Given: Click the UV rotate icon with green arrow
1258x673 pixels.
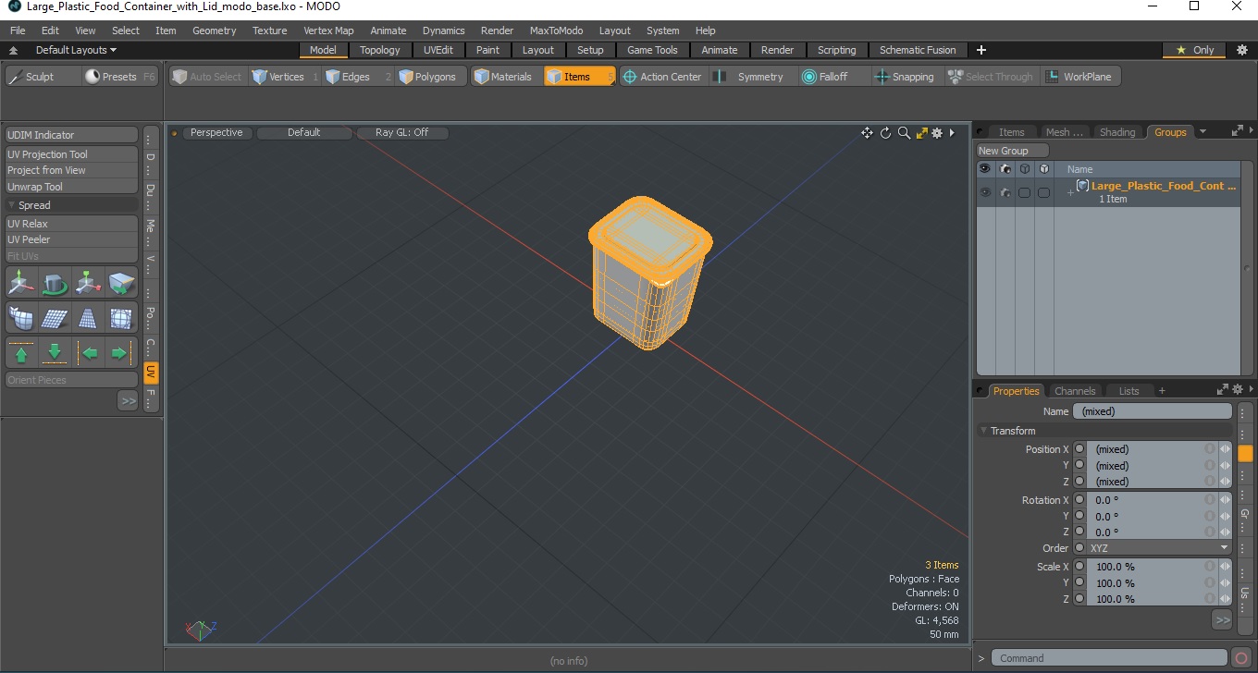Looking at the screenshot, I should (x=55, y=282).
